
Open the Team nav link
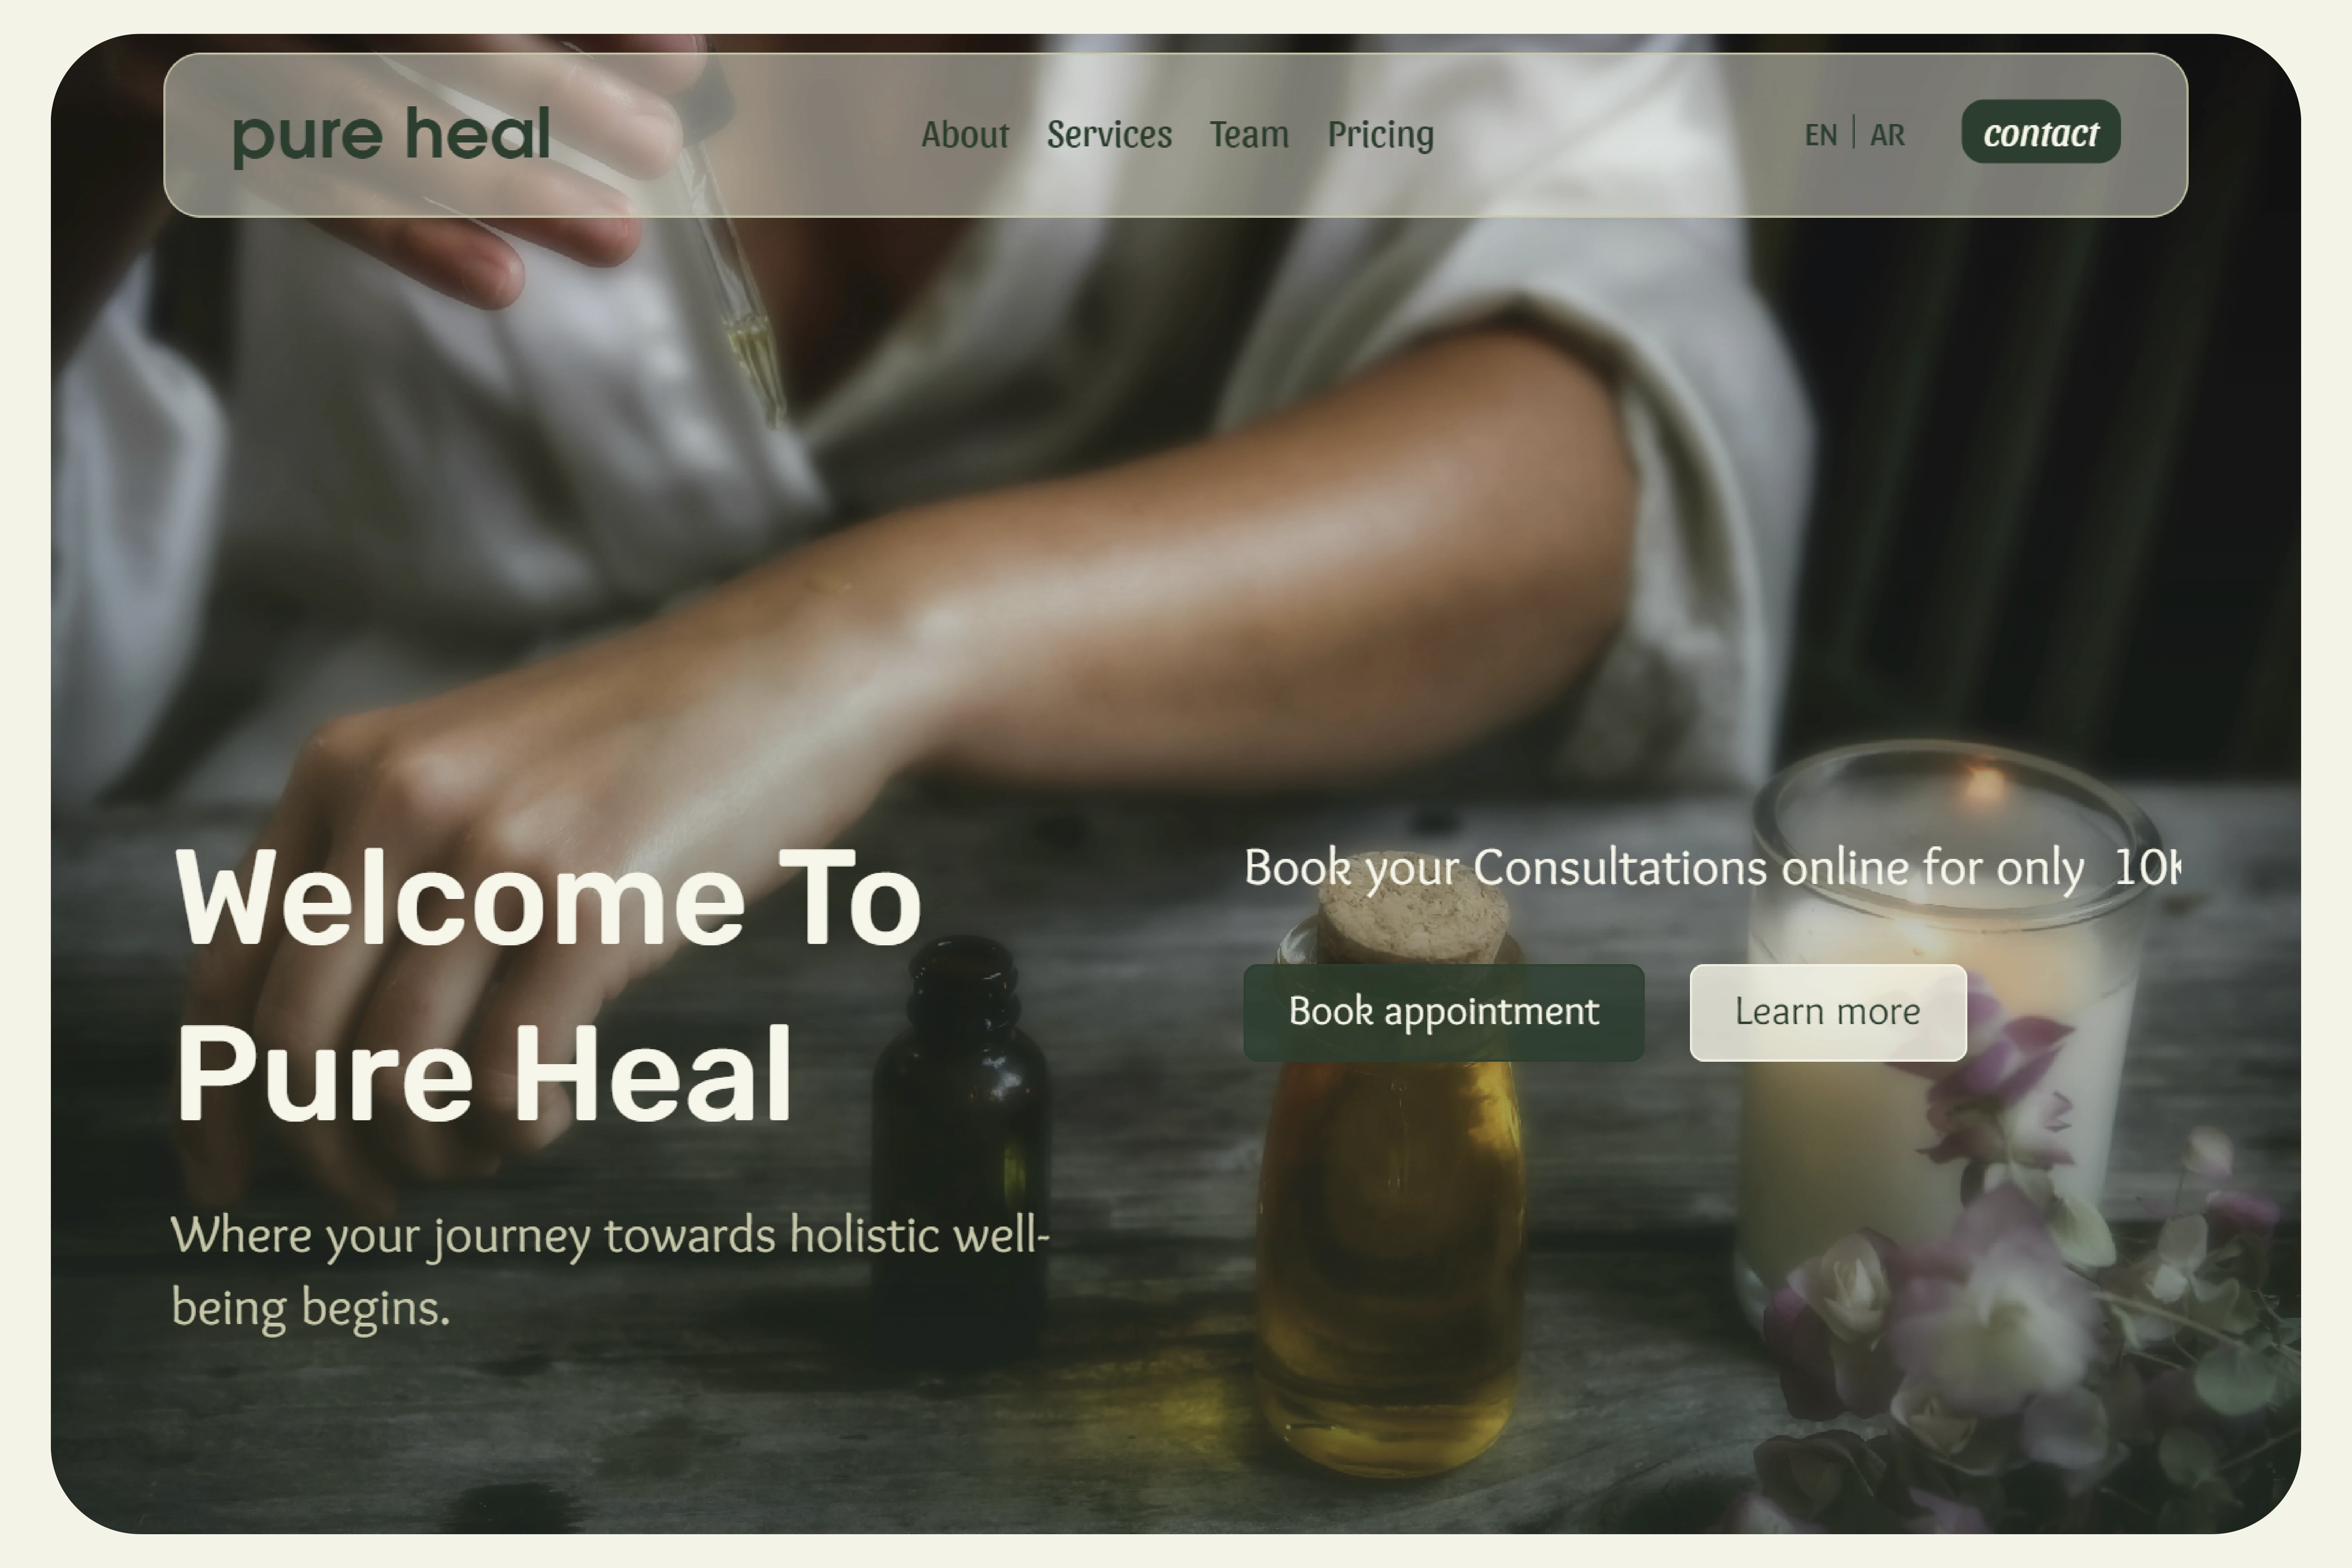tap(1249, 134)
